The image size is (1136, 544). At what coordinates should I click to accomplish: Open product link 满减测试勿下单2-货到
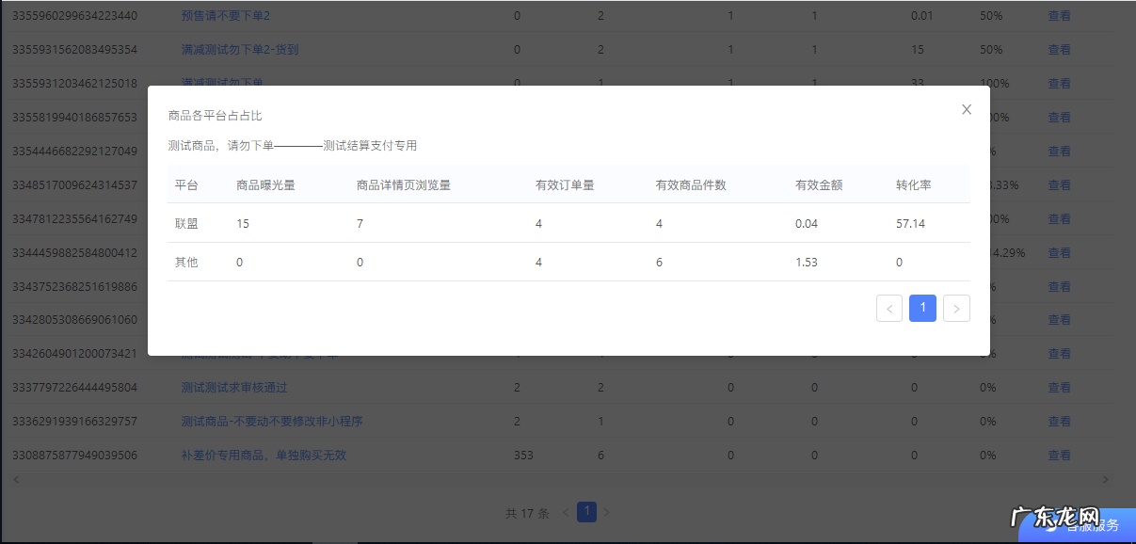pos(239,49)
